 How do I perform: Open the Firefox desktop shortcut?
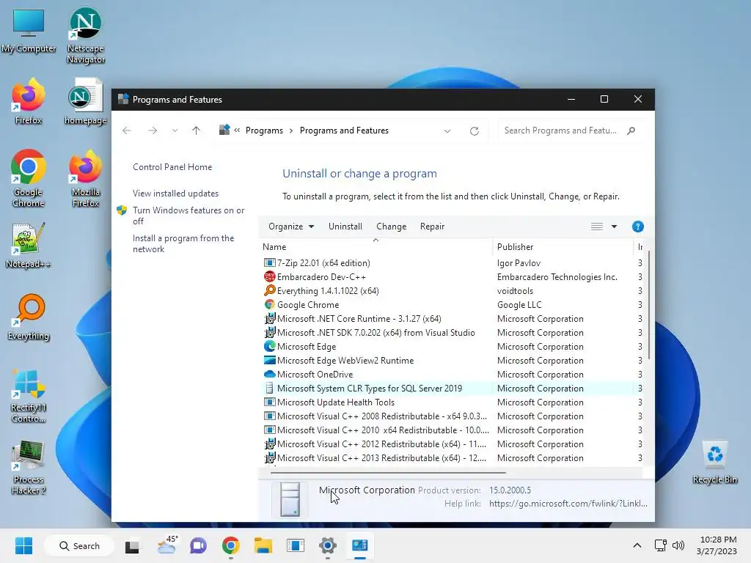(29, 103)
